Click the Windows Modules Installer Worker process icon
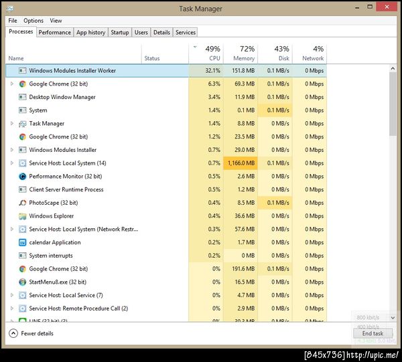The image size is (402, 362). pos(23,70)
